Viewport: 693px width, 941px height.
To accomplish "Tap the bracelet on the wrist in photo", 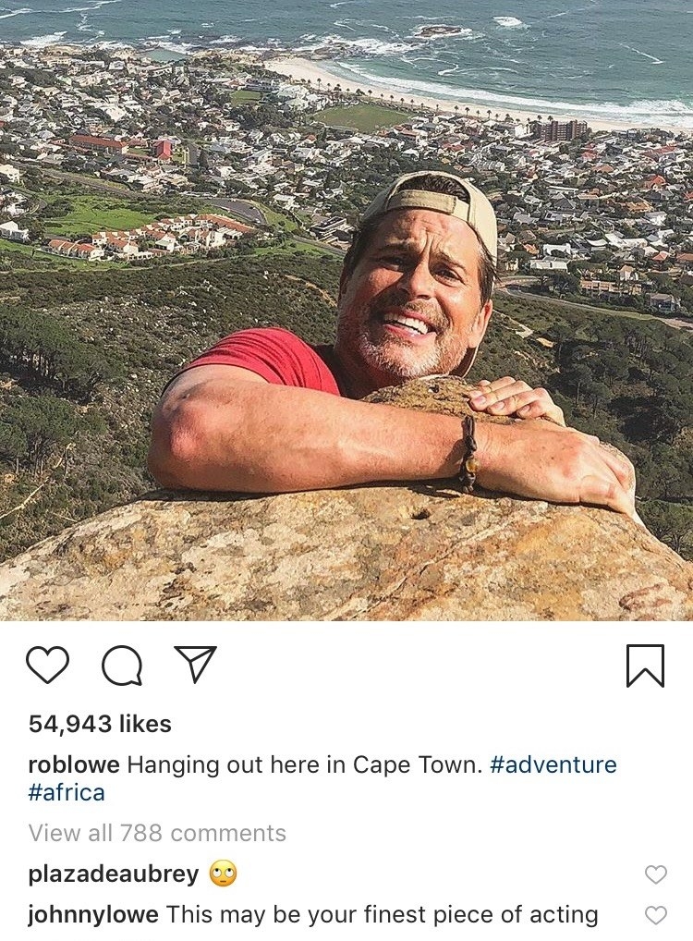I will (468, 454).
